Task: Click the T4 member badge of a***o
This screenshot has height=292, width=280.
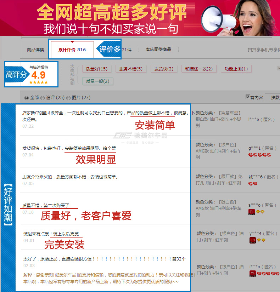Action: [252, 212]
